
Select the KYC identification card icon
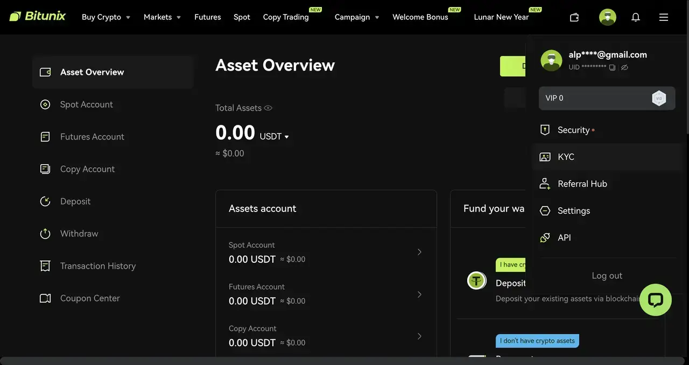pyautogui.click(x=545, y=157)
